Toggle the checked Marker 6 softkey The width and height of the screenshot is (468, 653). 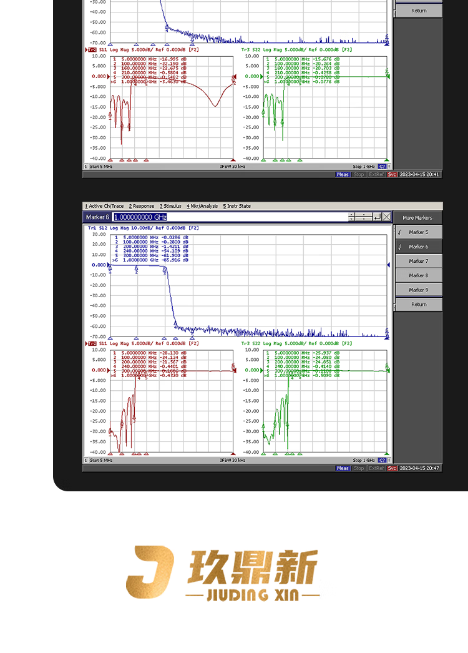click(418, 247)
